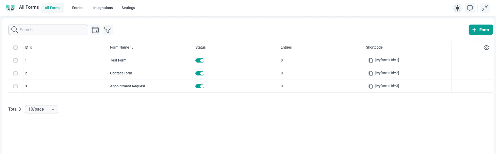The width and height of the screenshot is (496, 154).
Task: Open the Integrations tab
Action: click(103, 8)
